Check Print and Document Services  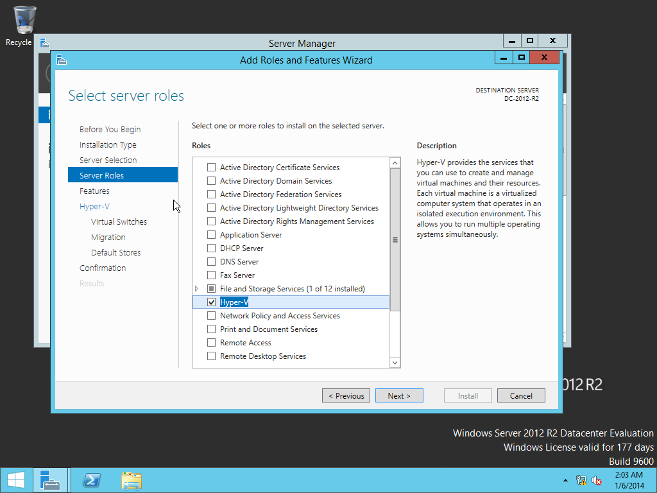(212, 329)
